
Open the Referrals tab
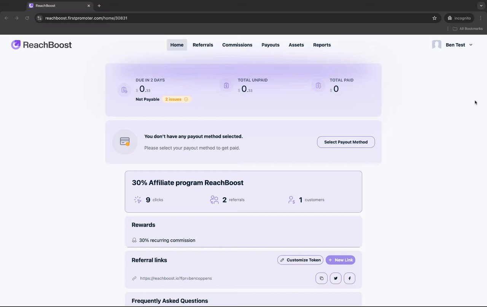pyautogui.click(x=203, y=45)
